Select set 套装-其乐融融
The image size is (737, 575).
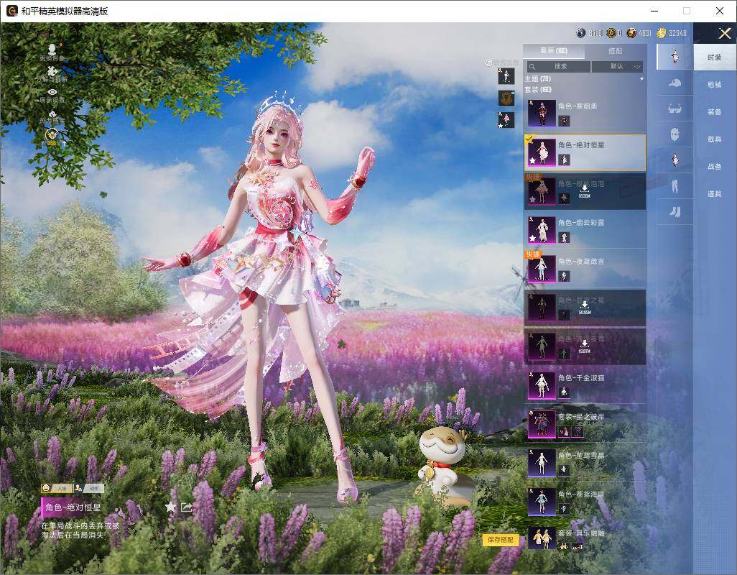tap(585, 539)
